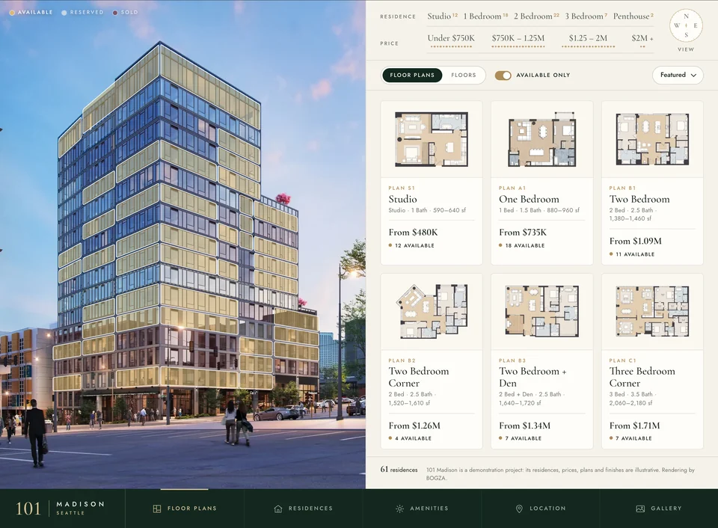This screenshot has height=528, width=718.
Task: Click the Two Bedroom Corner plan title
Action: (419, 378)
